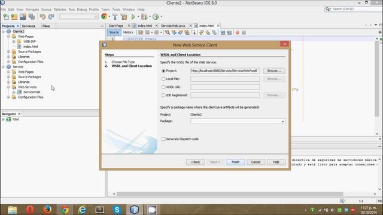Click the ServicioWeb web service node icon
This screenshot has width=383, height=215.
coord(19,92)
